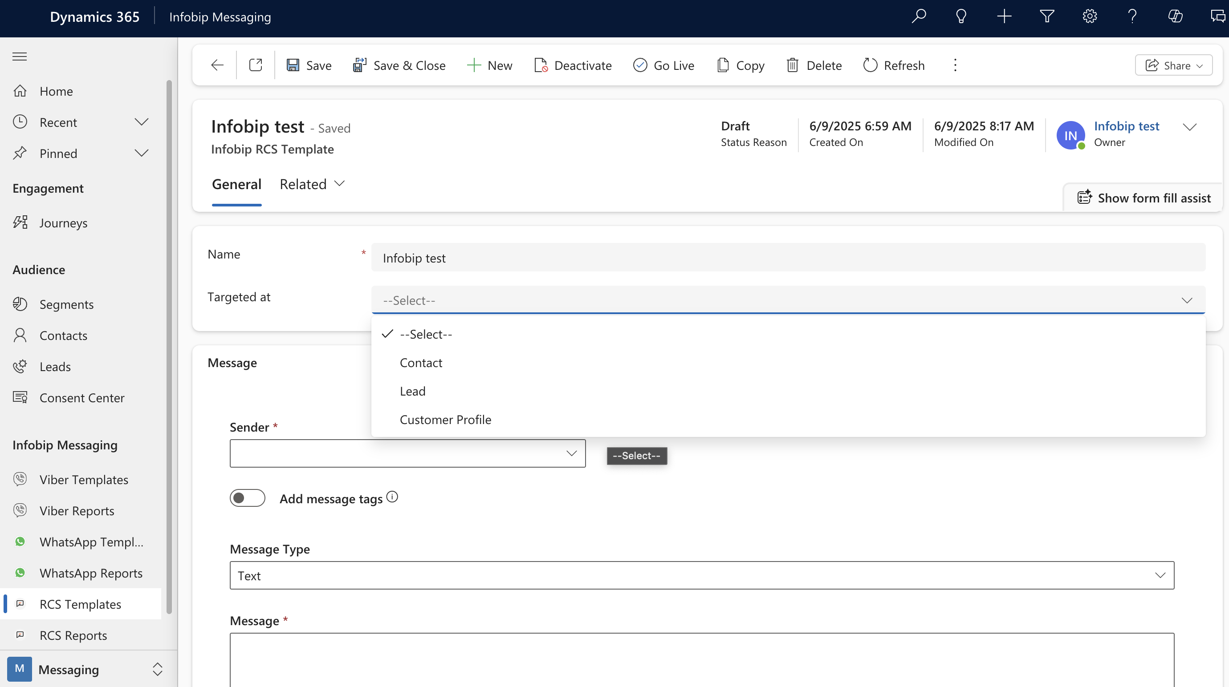The image size is (1229, 687).
Task: Choose Contact option
Action: pos(788,363)
